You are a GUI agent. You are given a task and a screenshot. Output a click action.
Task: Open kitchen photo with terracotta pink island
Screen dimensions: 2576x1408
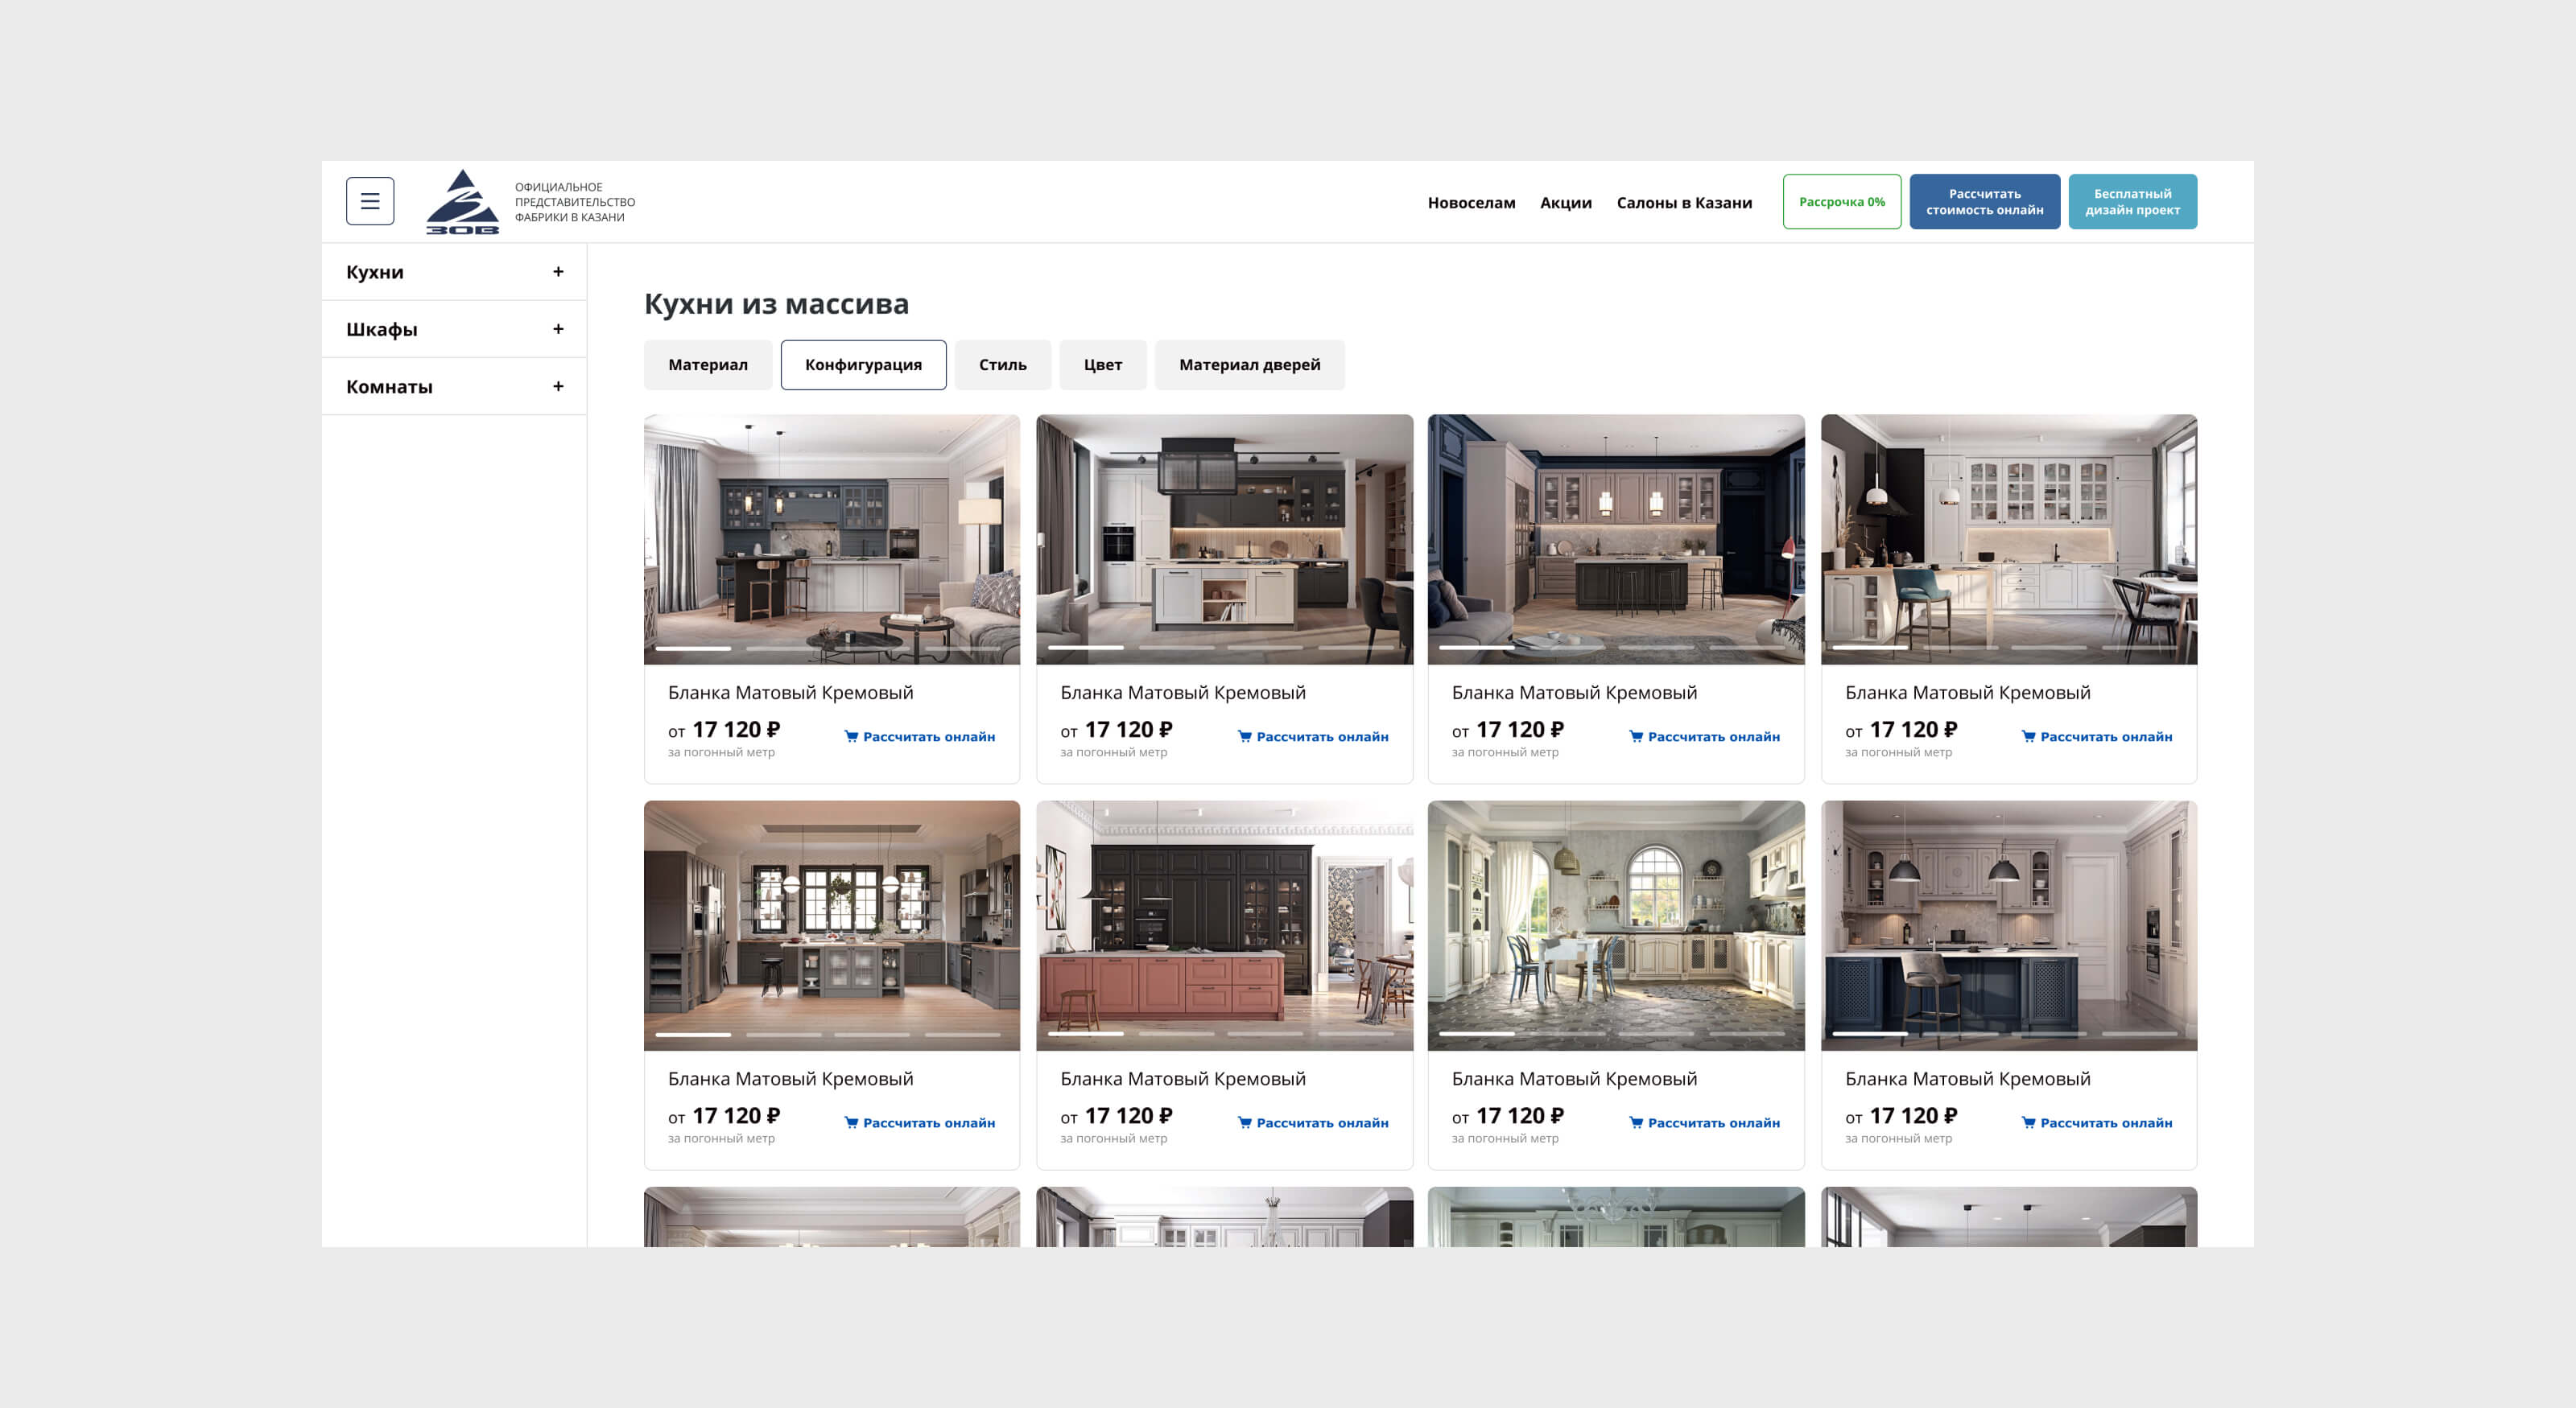click(x=1224, y=925)
